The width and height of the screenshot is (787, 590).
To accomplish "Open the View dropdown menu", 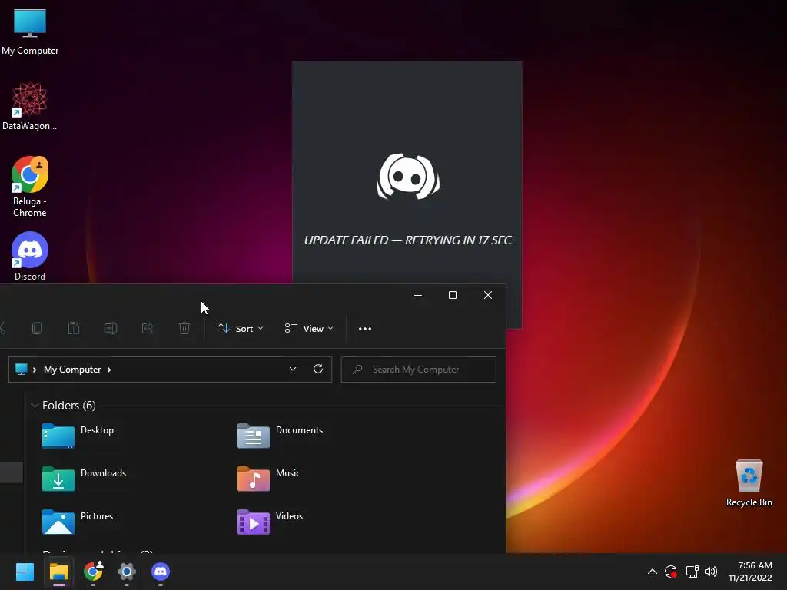I will click(x=309, y=329).
